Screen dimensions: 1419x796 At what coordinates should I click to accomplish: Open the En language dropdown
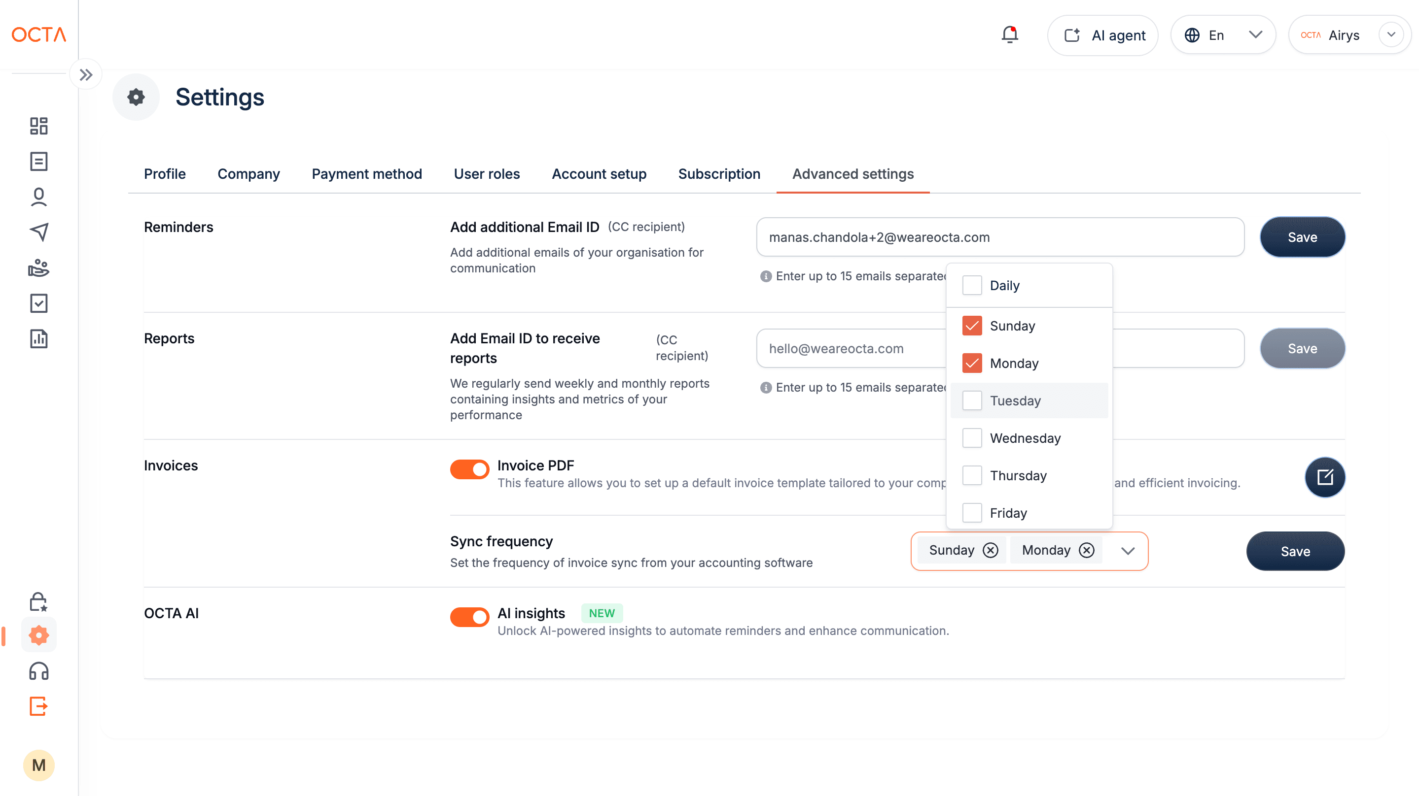(1223, 35)
